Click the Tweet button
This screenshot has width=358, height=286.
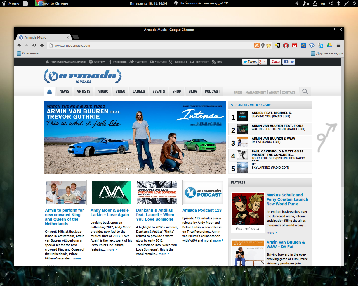click(x=250, y=62)
